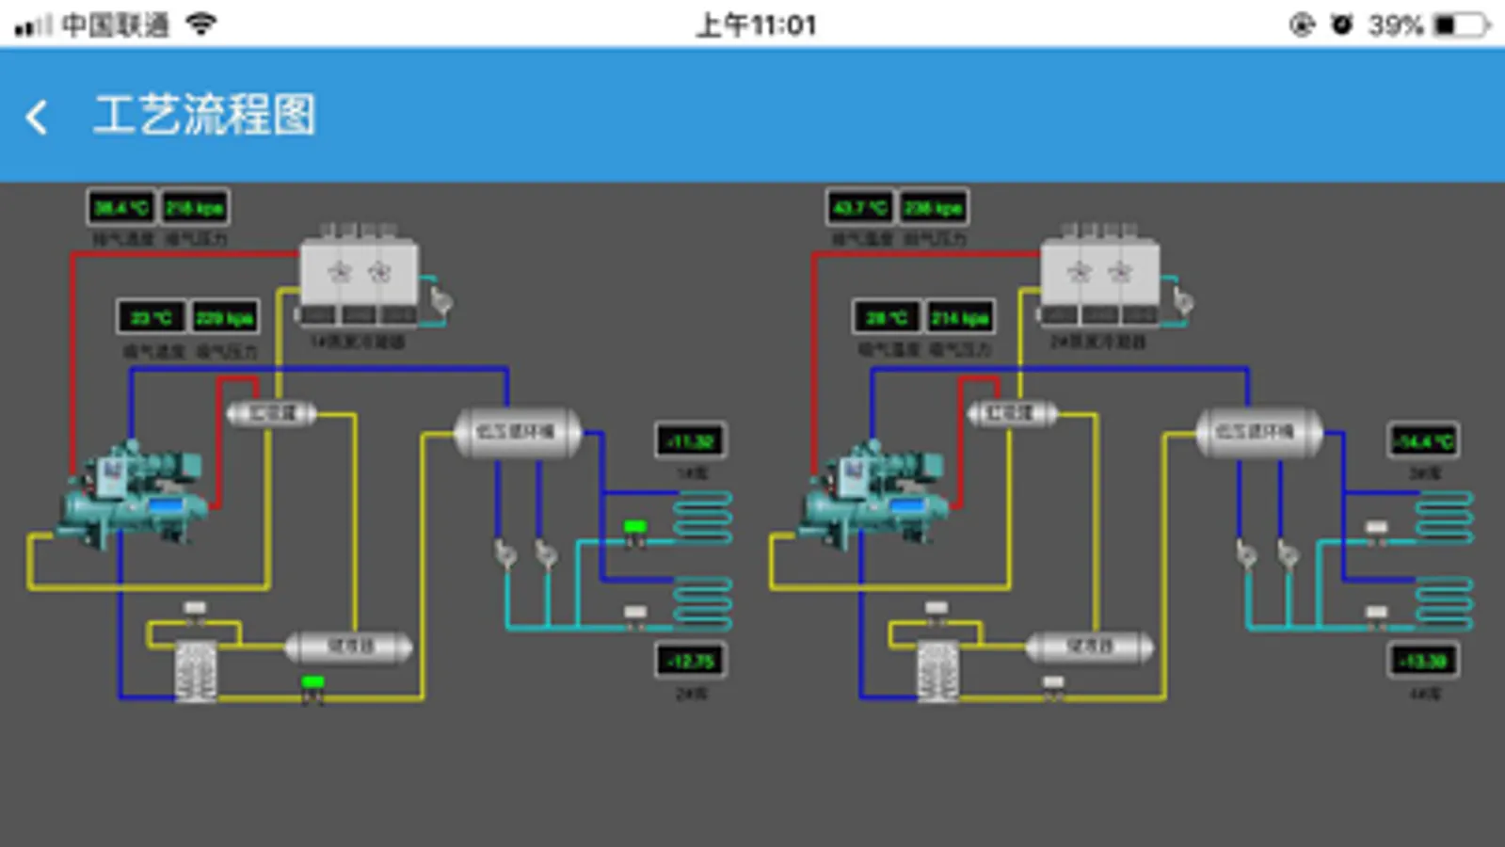Screen dimensions: 1505x847
Task: Select the 2# room evaporator coil
Action: click(703, 603)
